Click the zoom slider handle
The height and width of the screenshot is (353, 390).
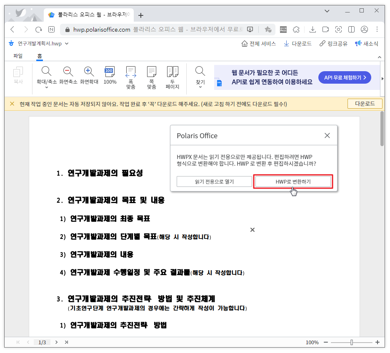(x=351, y=342)
